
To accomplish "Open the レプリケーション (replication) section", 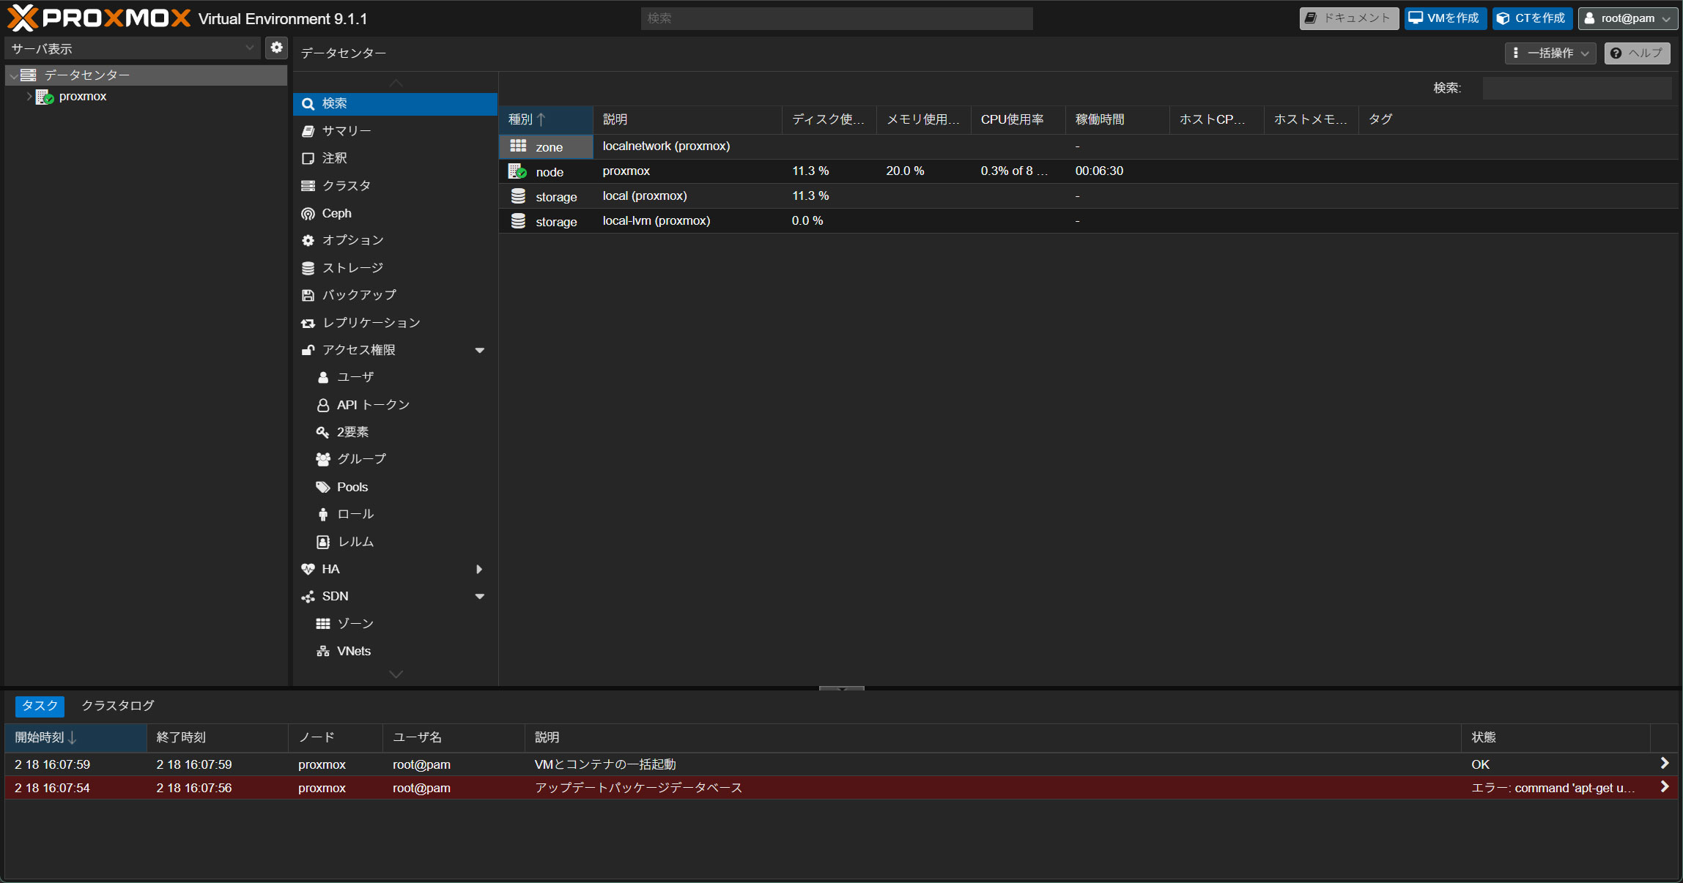I will 371,323.
